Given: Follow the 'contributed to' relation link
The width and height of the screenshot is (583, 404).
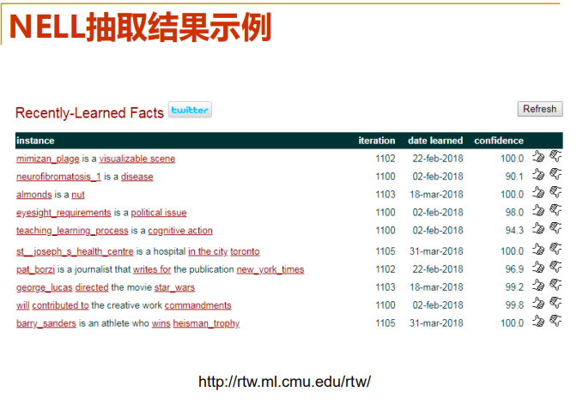Looking at the screenshot, I should pyautogui.click(x=61, y=305).
